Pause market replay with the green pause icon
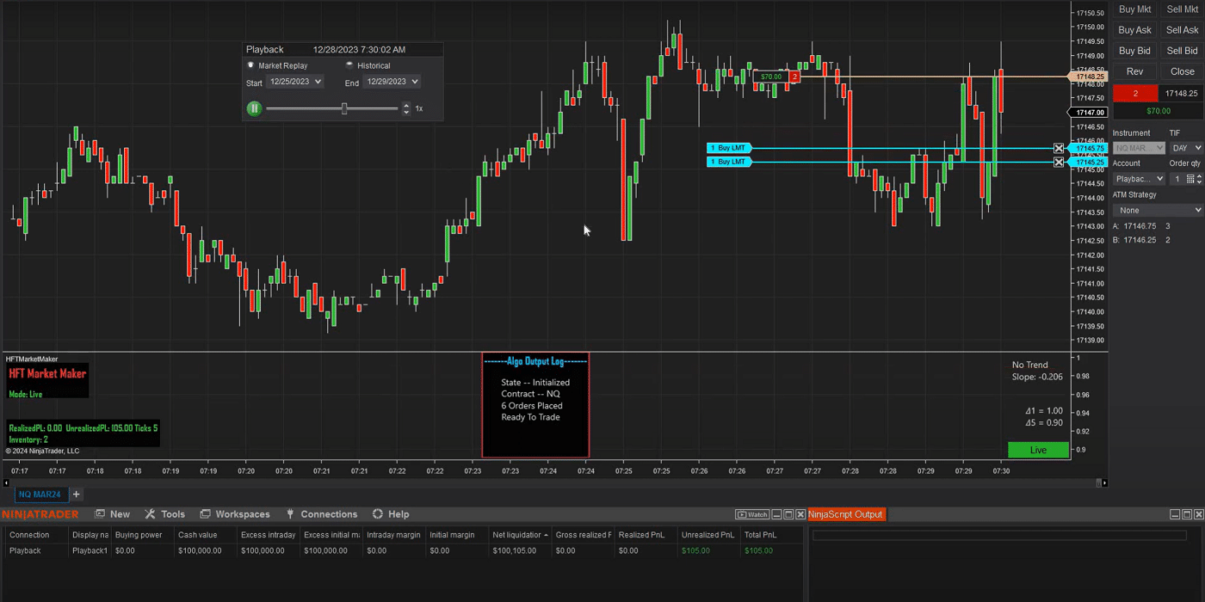This screenshot has height=602, width=1205. (254, 108)
